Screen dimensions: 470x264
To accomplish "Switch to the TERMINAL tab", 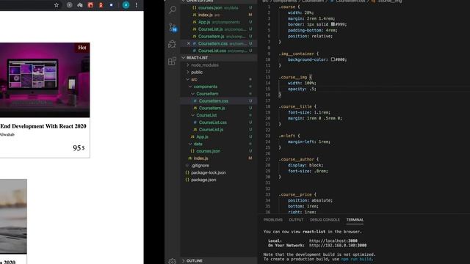I will tap(355, 220).
